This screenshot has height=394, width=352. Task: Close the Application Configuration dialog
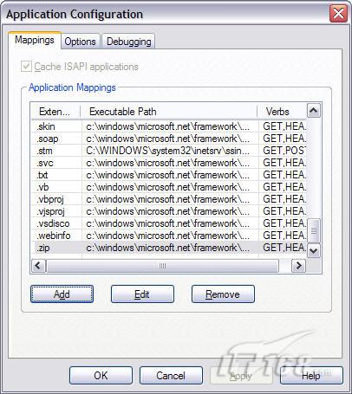[x=338, y=14]
